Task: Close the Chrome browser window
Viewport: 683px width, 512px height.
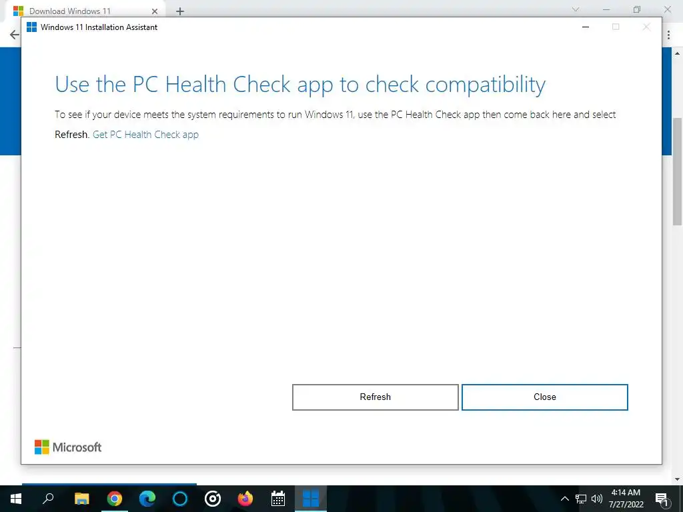Action: (x=667, y=9)
